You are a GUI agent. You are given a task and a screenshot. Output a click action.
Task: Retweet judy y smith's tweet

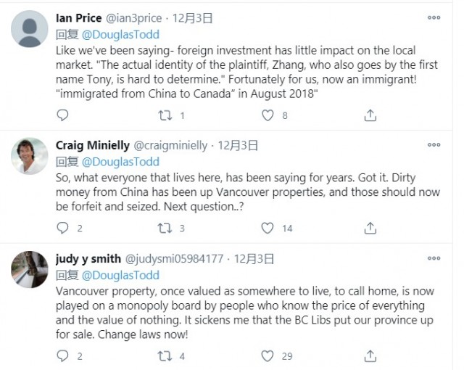pos(165,356)
